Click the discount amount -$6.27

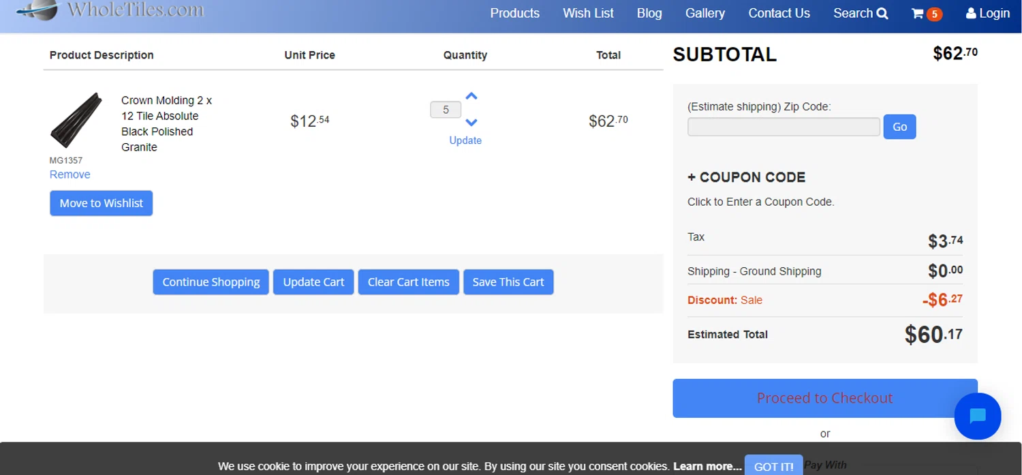[x=942, y=300]
